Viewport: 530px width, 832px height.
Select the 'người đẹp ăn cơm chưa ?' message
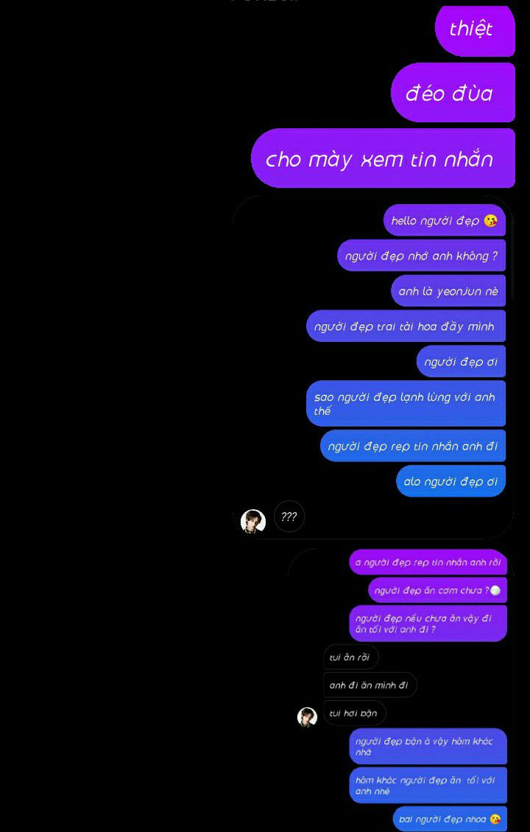(438, 590)
